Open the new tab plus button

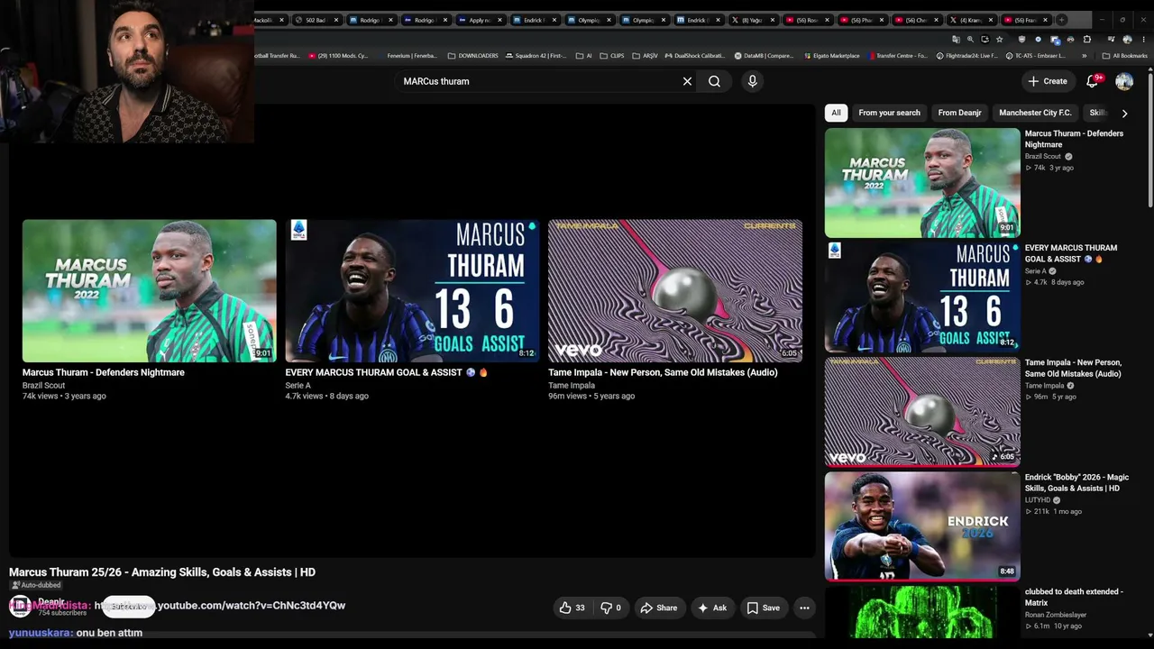(x=1061, y=20)
